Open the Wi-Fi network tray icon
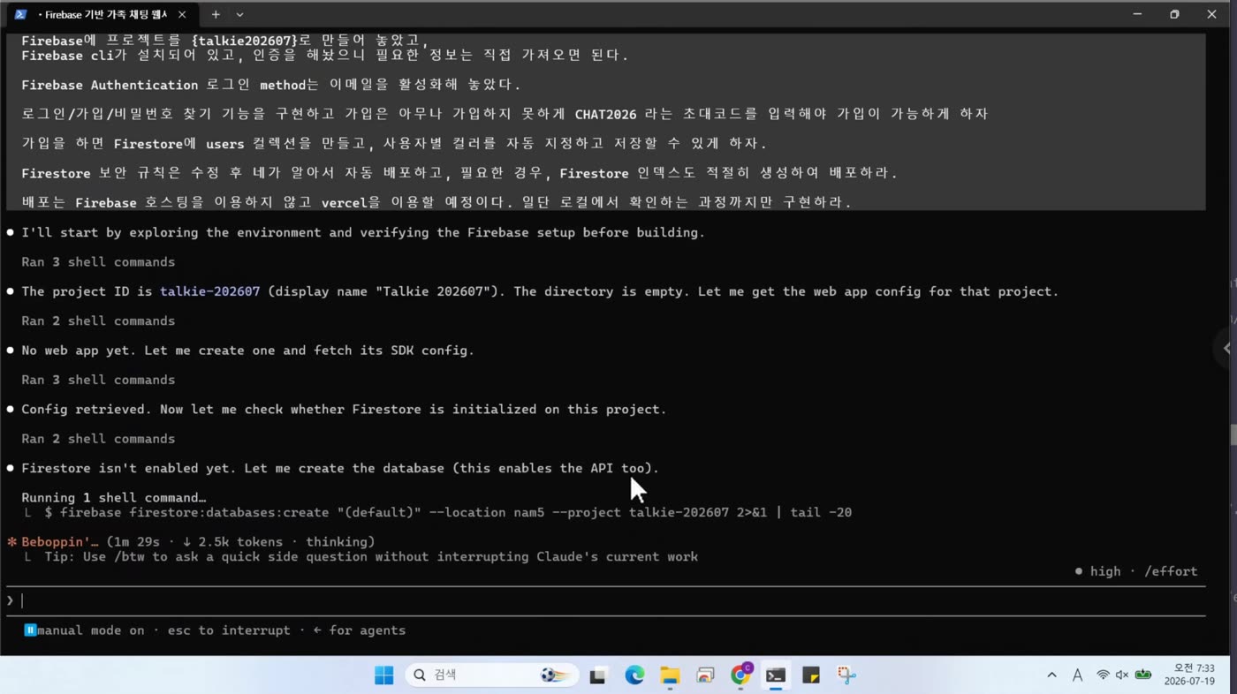1237x694 pixels. pyautogui.click(x=1103, y=675)
